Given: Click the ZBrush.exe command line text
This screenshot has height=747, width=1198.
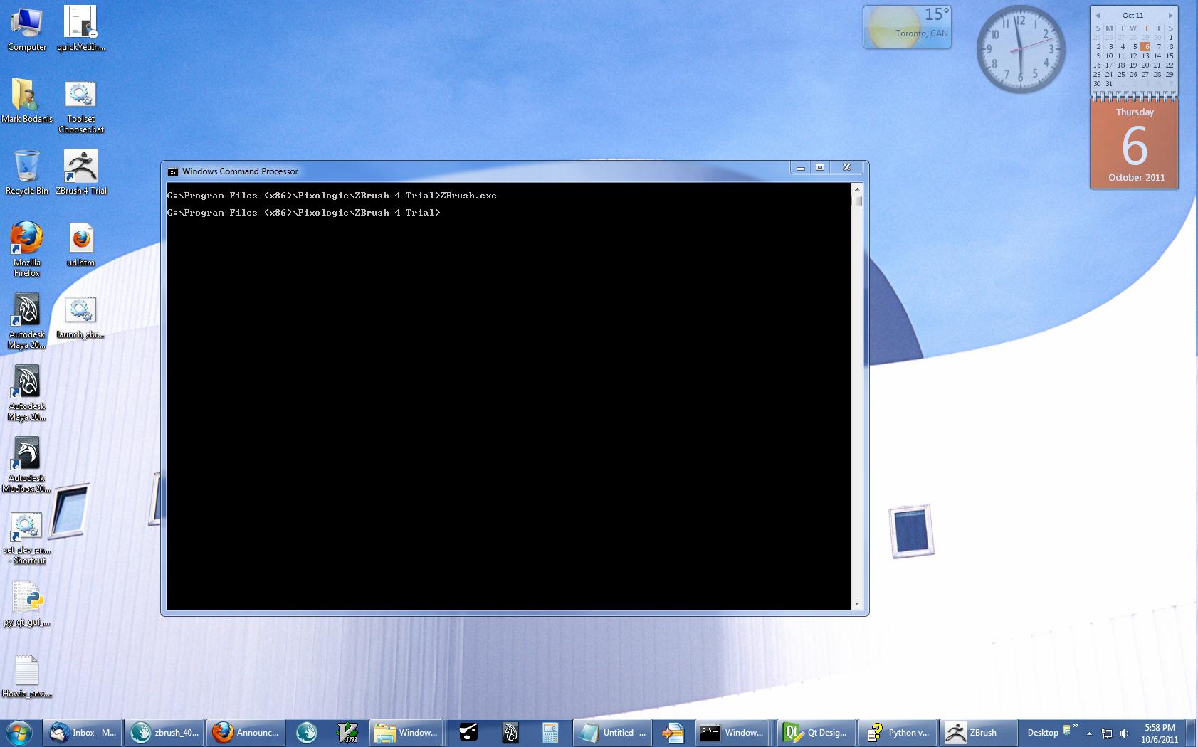Looking at the screenshot, I should coord(468,196).
